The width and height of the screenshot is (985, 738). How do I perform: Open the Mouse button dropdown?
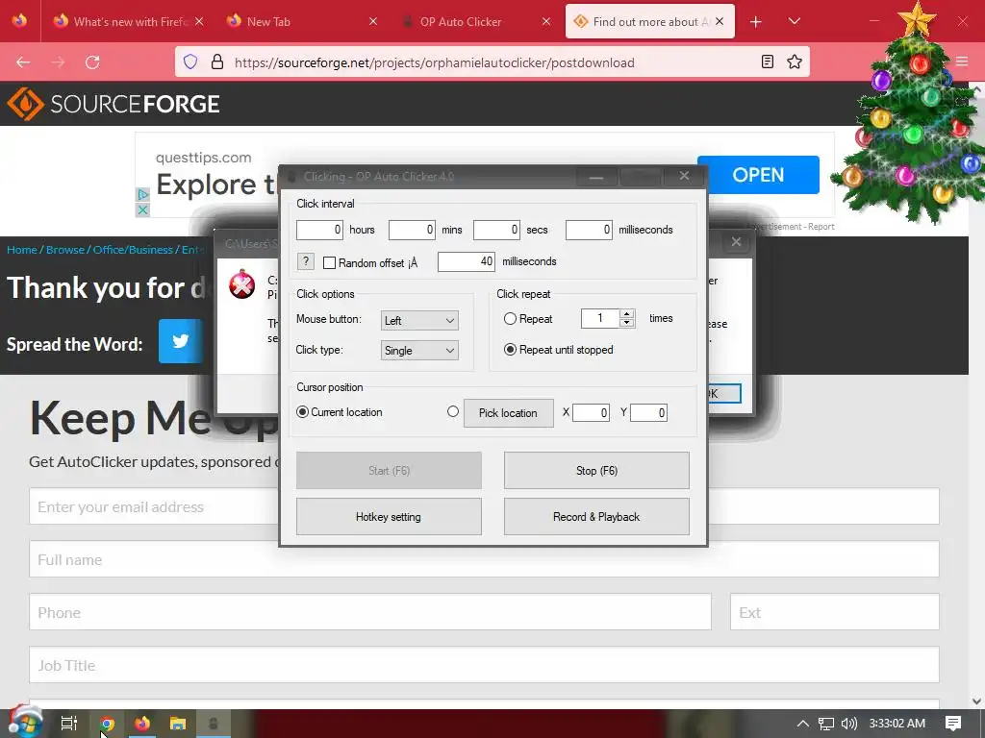click(x=419, y=321)
